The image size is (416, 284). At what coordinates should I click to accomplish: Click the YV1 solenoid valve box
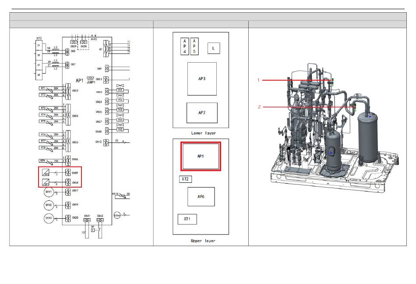click(120, 90)
